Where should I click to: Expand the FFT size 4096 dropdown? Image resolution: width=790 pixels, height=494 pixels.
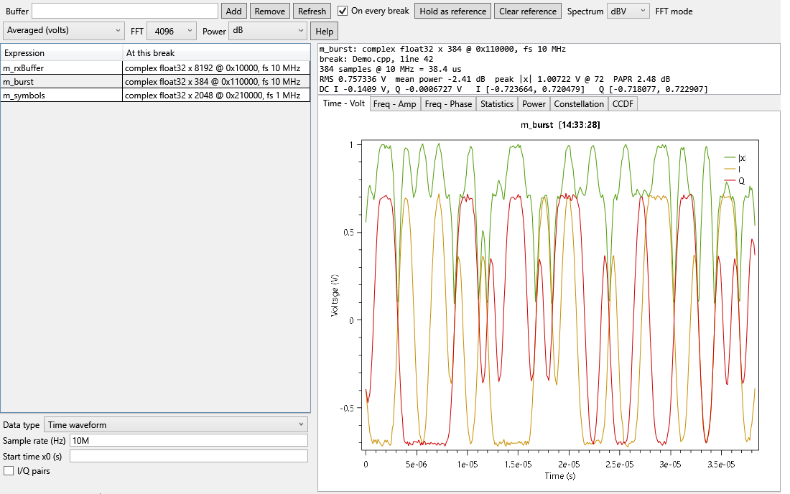(172, 31)
